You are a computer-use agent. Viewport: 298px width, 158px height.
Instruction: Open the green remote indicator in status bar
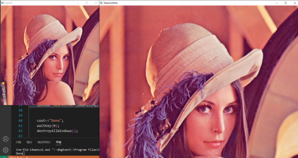click(x=4, y=157)
